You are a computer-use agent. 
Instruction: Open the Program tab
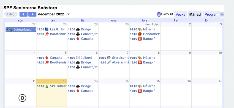point(211,15)
